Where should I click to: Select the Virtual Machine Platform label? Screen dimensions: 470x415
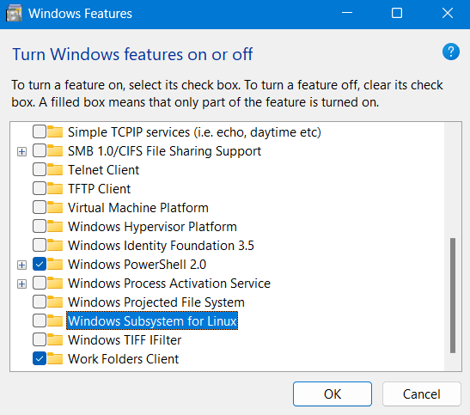pos(138,208)
